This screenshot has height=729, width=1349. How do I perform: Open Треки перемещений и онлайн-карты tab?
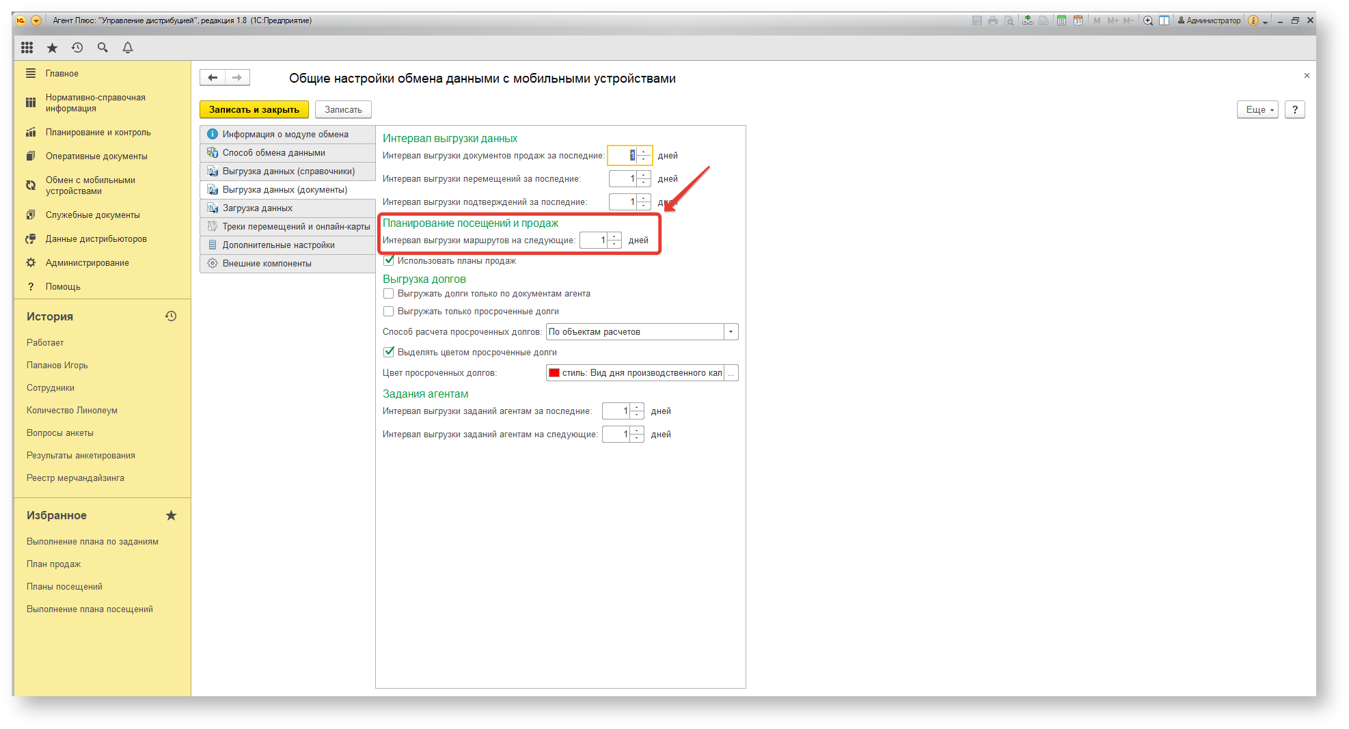coord(288,227)
